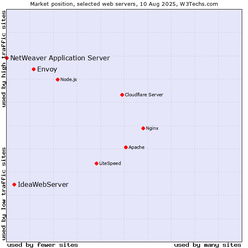The image size is (248, 248).
Task: Click the 'used by low traffic sites' axis label
Action: pos(3,194)
